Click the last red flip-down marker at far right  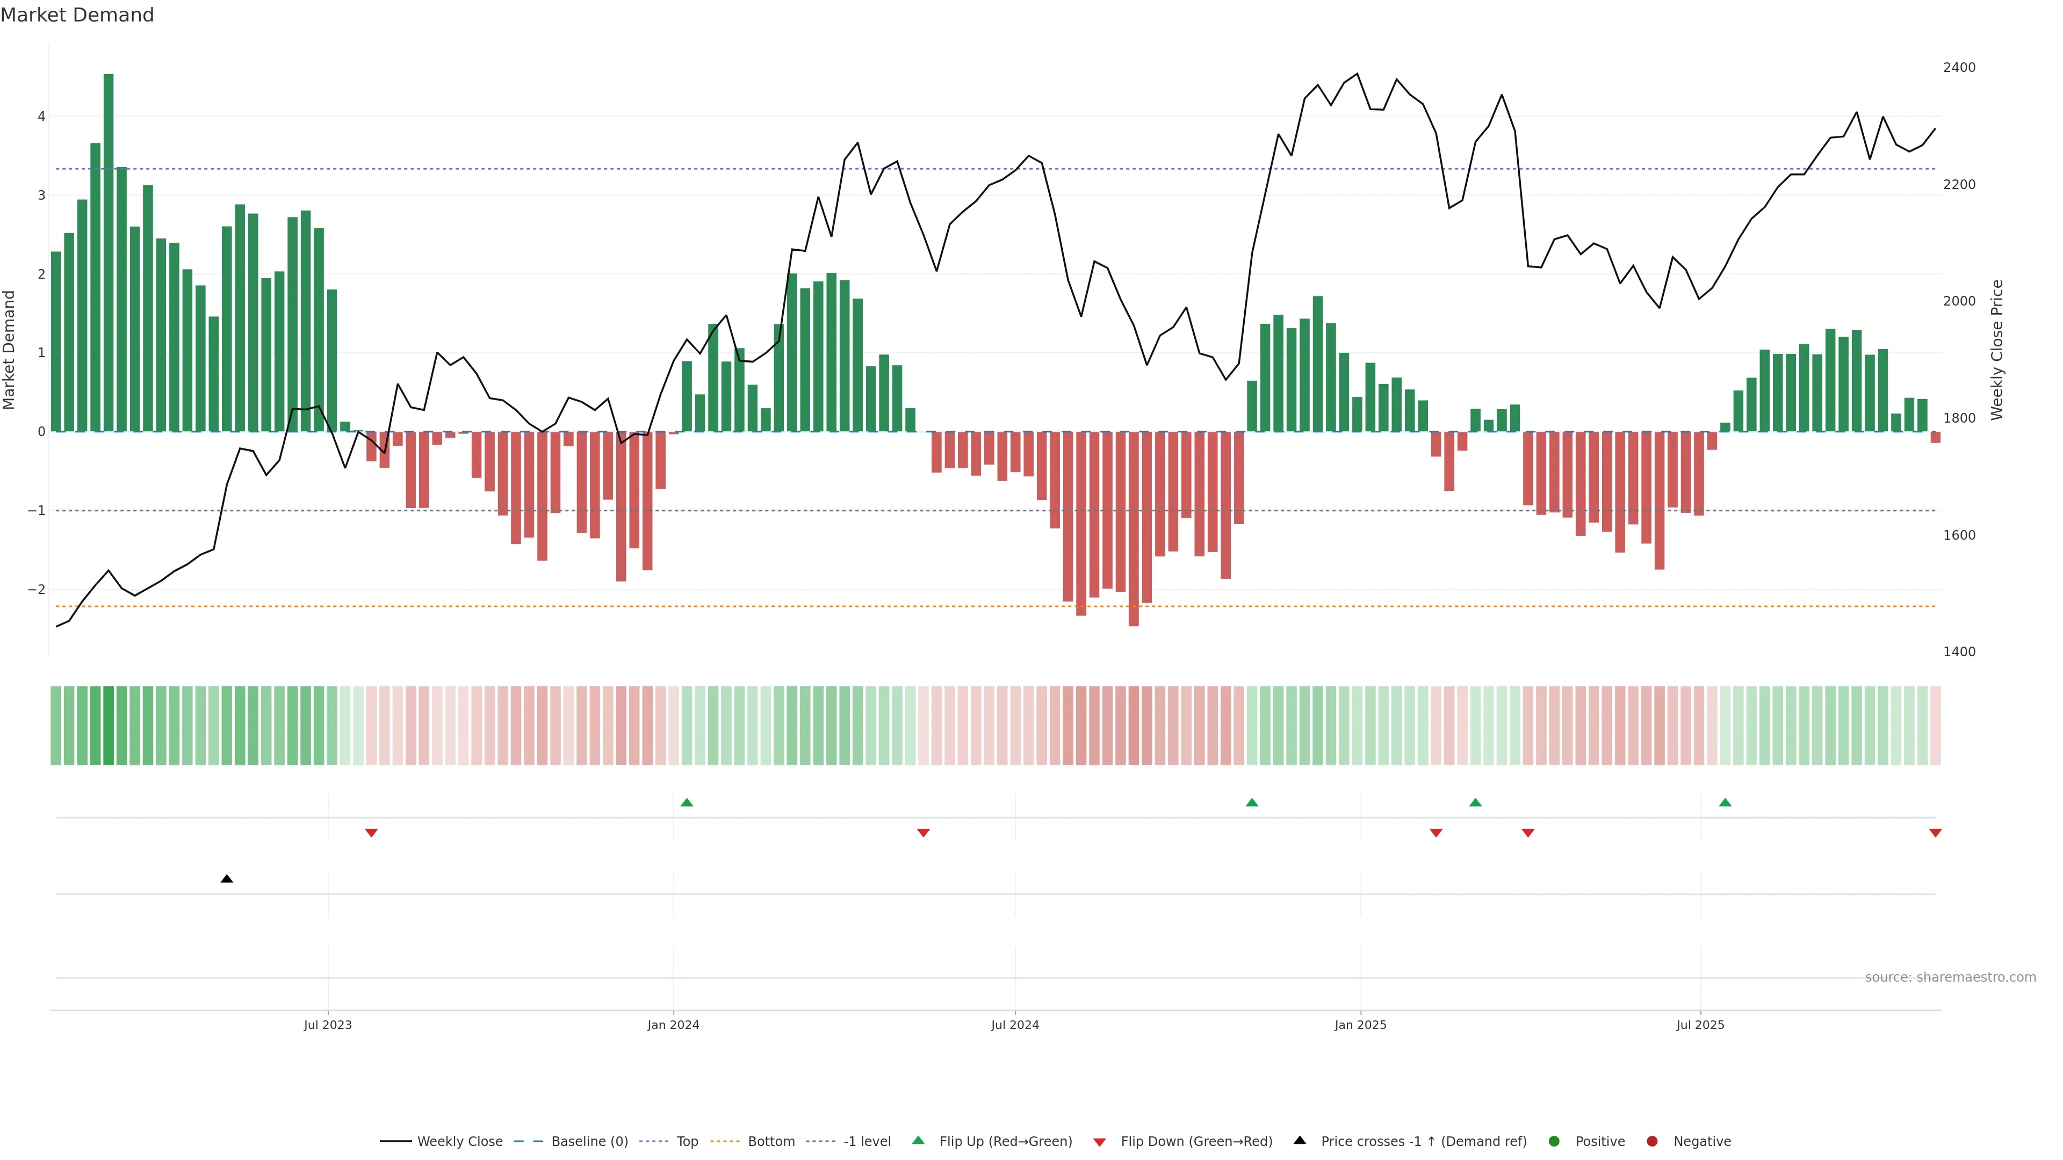[1936, 833]
